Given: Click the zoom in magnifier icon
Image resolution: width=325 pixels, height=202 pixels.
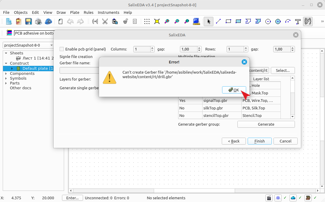Looking at the screenshot, I should click(x=167, y=22).
